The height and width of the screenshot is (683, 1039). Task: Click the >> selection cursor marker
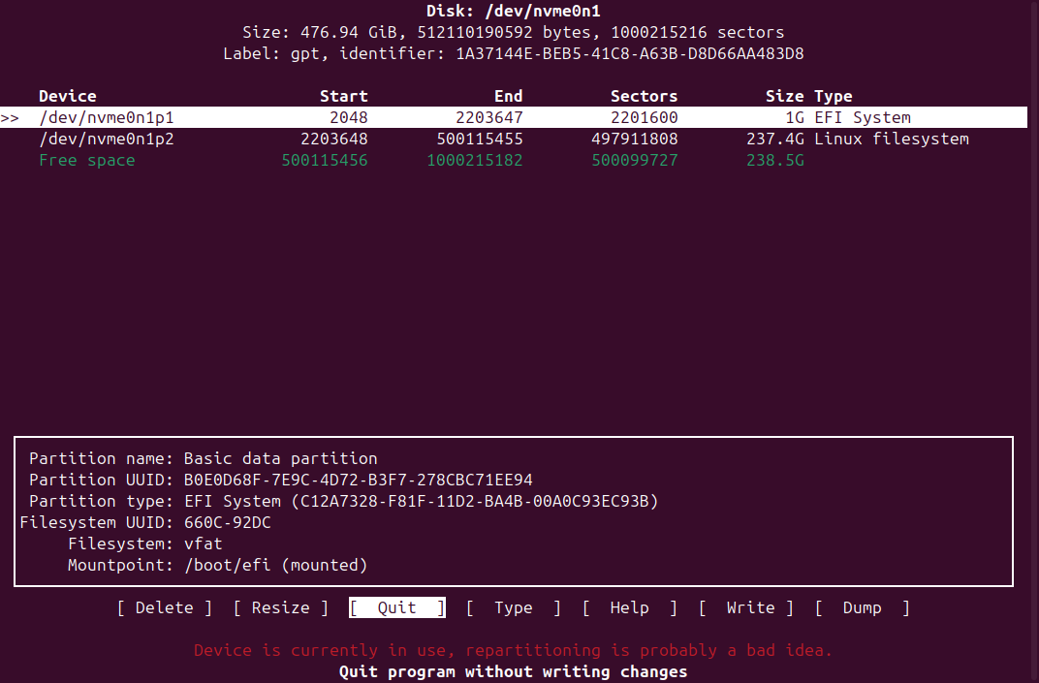click(10, 118)
